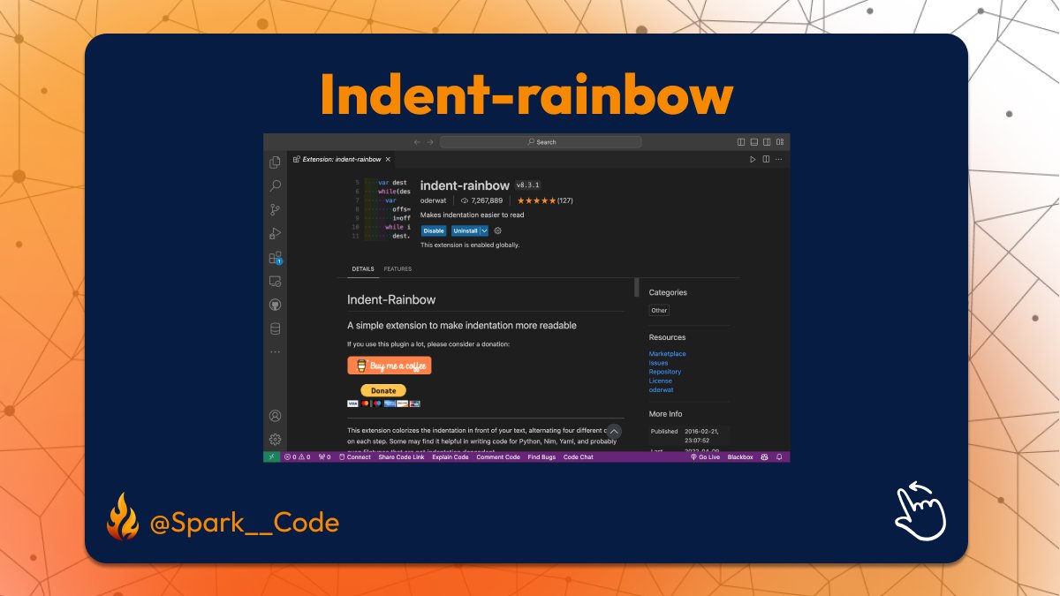Open the License resource link

pyautogui.click(x=661, y=381)
